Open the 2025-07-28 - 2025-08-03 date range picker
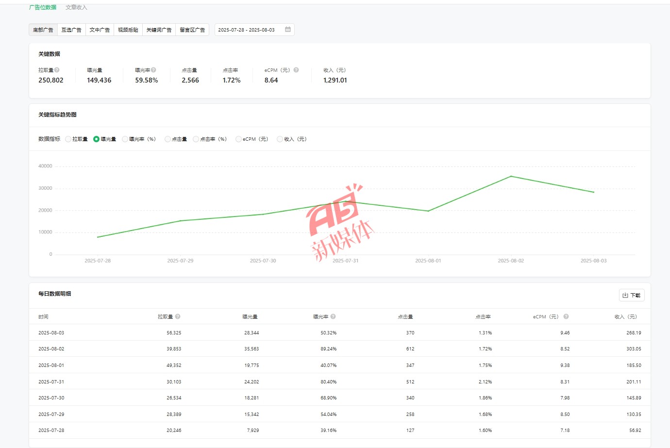This screenshot has width=670, height=448. click(x=247, y=30)
